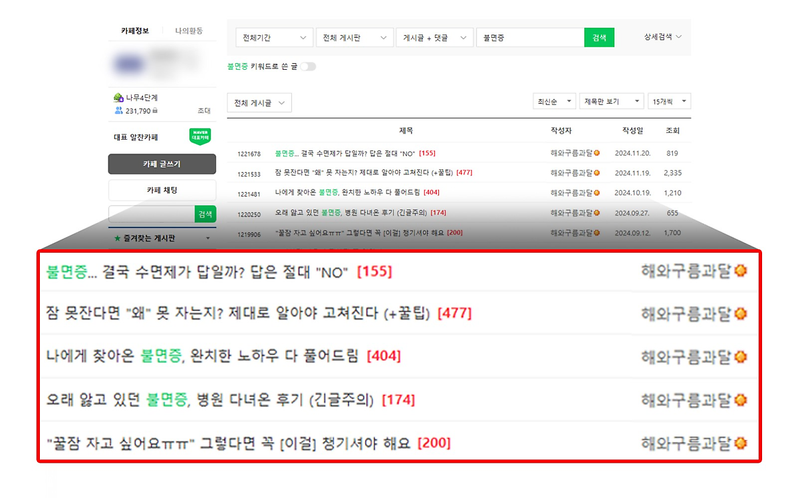Click the [155] comment count
The height and width of the screenshot is (498, 798).
(428, 154)
